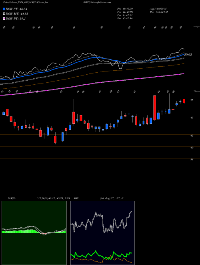Click the 'Pre V: 0.021 M' volume text
This screenshot has height=265, width=200.
[158, 12]
